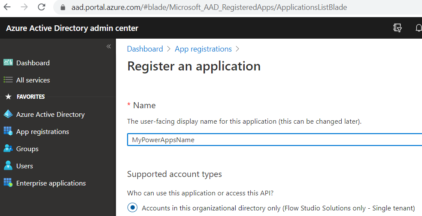The width and height of the screenshot is (422, 216).
Task: Go back with the browser back arrow
Action: (8, 7)
